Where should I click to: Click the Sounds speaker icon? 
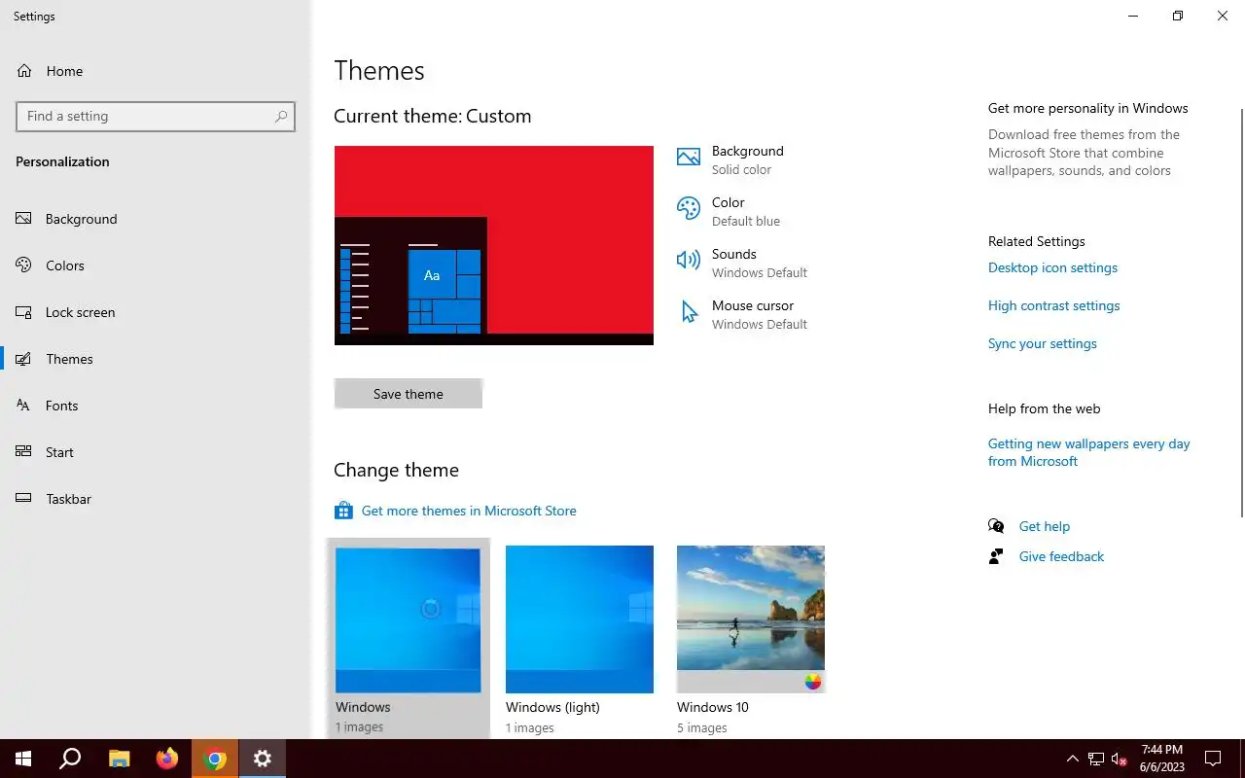[689, 260]
